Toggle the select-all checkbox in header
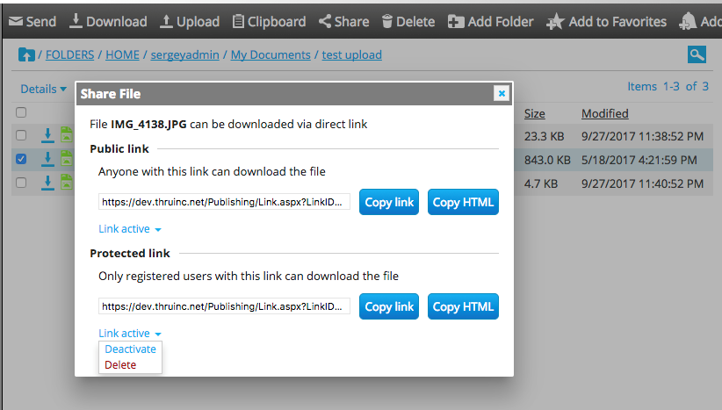Screen dimensions: 722x410 (21, 112)
